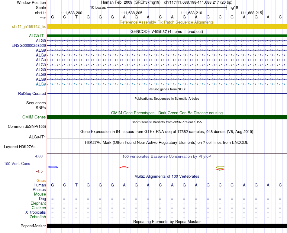Click the ALG9-IT1 GTEx expression label
The width and height of the screenshot is (287, 233).
coord(37,137)
